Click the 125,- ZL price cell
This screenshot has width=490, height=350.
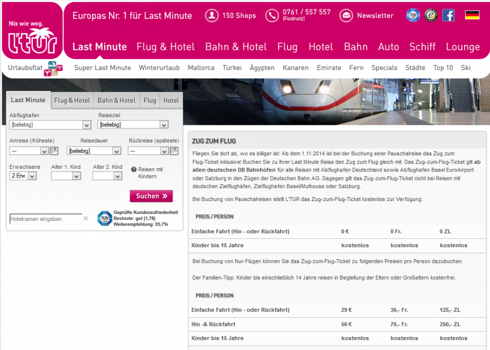coord(450,310)
